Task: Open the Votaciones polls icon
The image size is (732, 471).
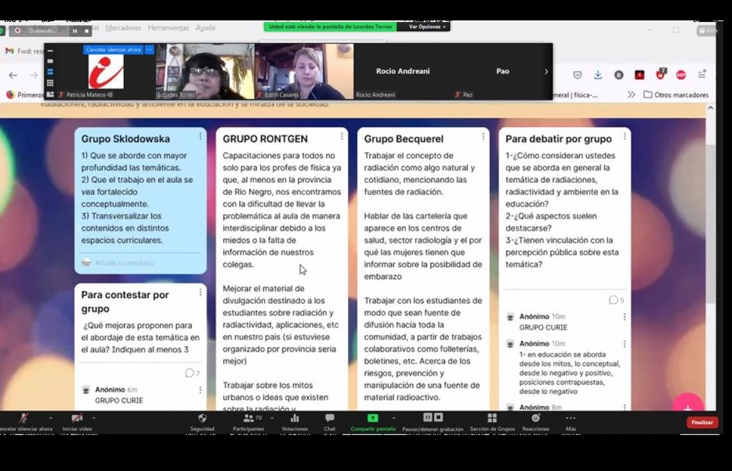Action: [x=295, y=418]
